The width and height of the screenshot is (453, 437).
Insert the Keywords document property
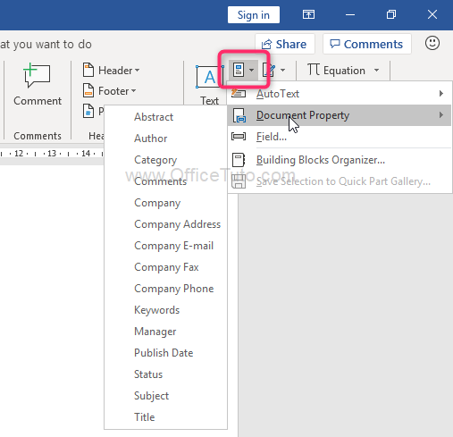tap(165, 310)
